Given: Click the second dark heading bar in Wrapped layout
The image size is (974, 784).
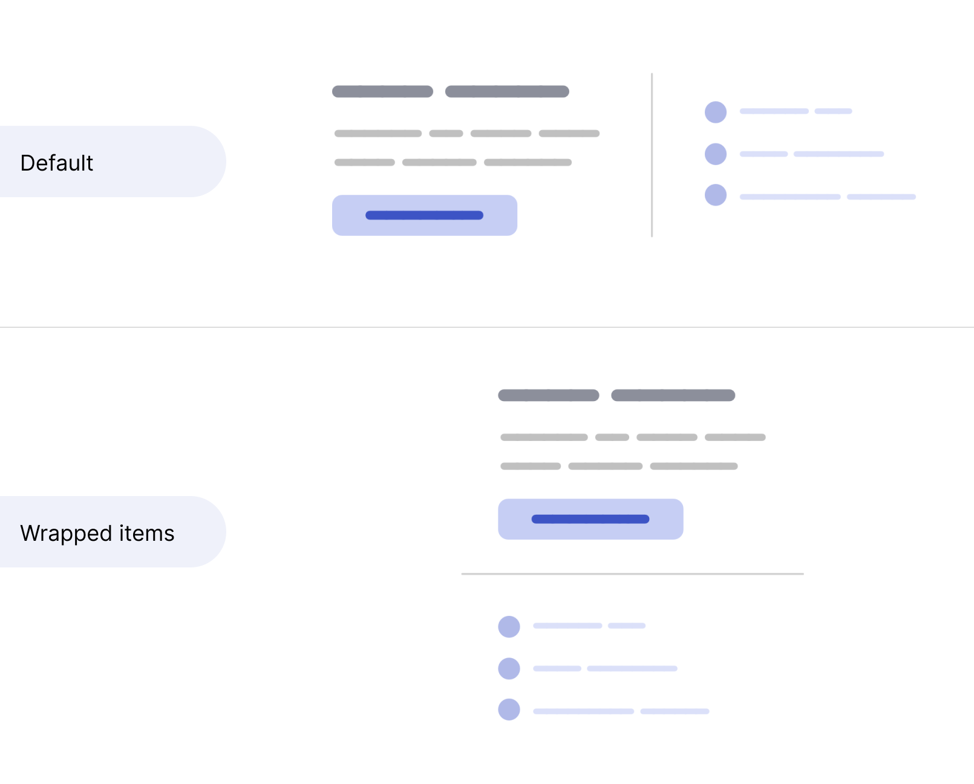Looking at the screenshot, I should point(673,395).
